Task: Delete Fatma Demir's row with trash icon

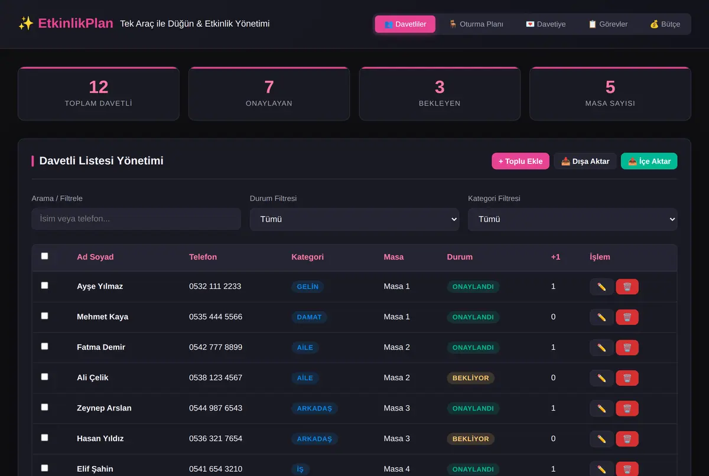Action: [627, 347]
